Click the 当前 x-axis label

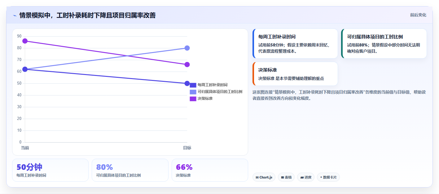point(25,148)
